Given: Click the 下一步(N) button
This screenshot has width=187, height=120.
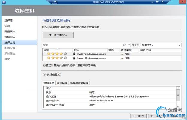Looking at the screenshot, I should [x=156, y=116].
